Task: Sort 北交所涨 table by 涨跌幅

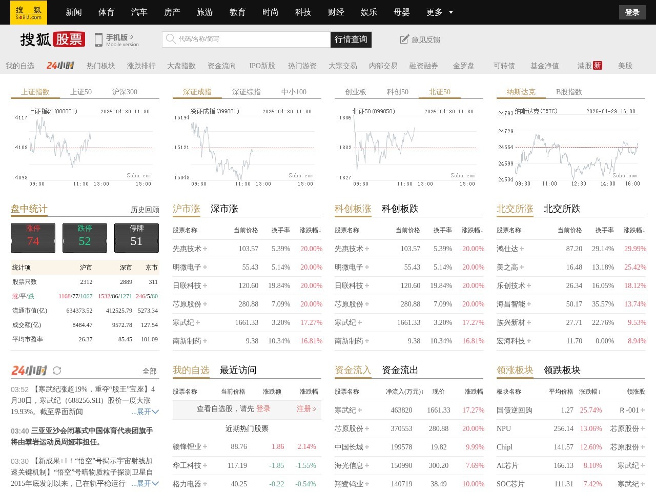Action: coord(635,230)
